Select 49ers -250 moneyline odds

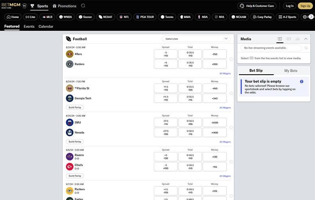tap(214, 54)
